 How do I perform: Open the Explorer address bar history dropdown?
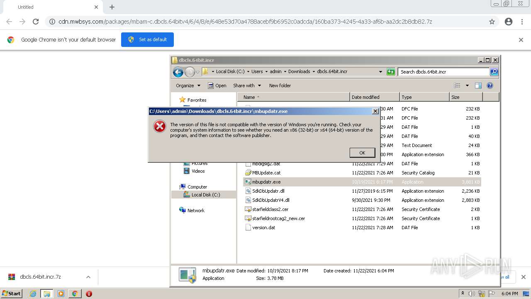click(380, 71)
